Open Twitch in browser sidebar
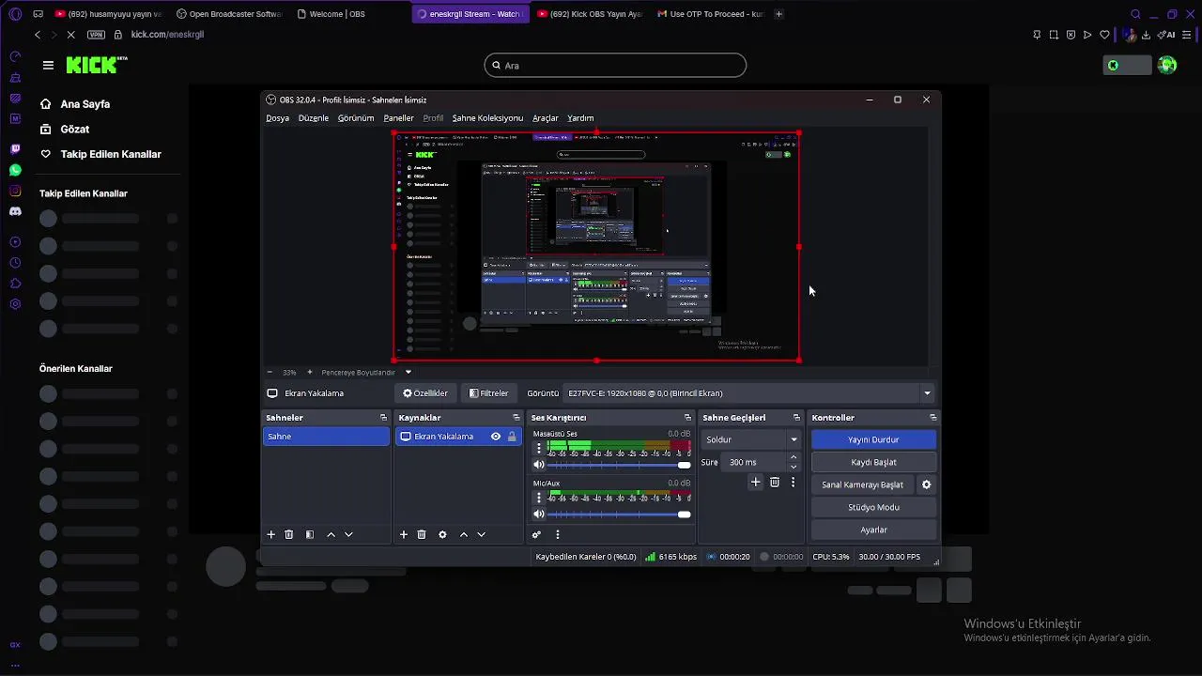This screenshot has width=1202, height=676. [15, 149]
